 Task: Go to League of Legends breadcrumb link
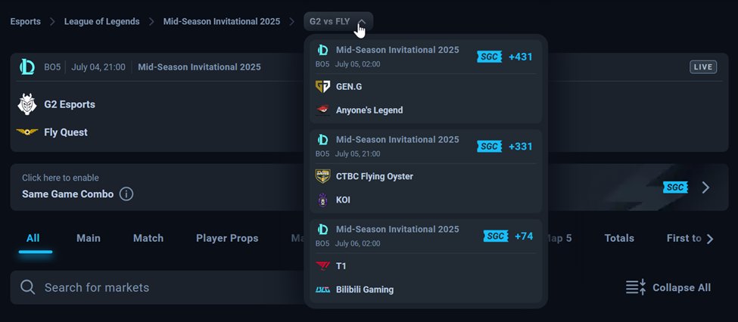tap(101, 22)
